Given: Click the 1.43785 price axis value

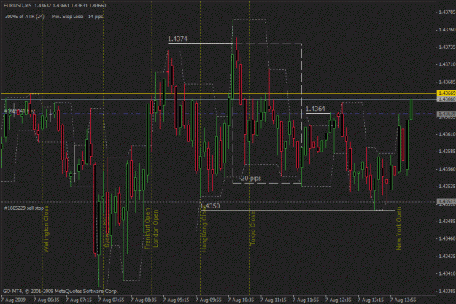Looking at the screenshot, I should 447,12.
